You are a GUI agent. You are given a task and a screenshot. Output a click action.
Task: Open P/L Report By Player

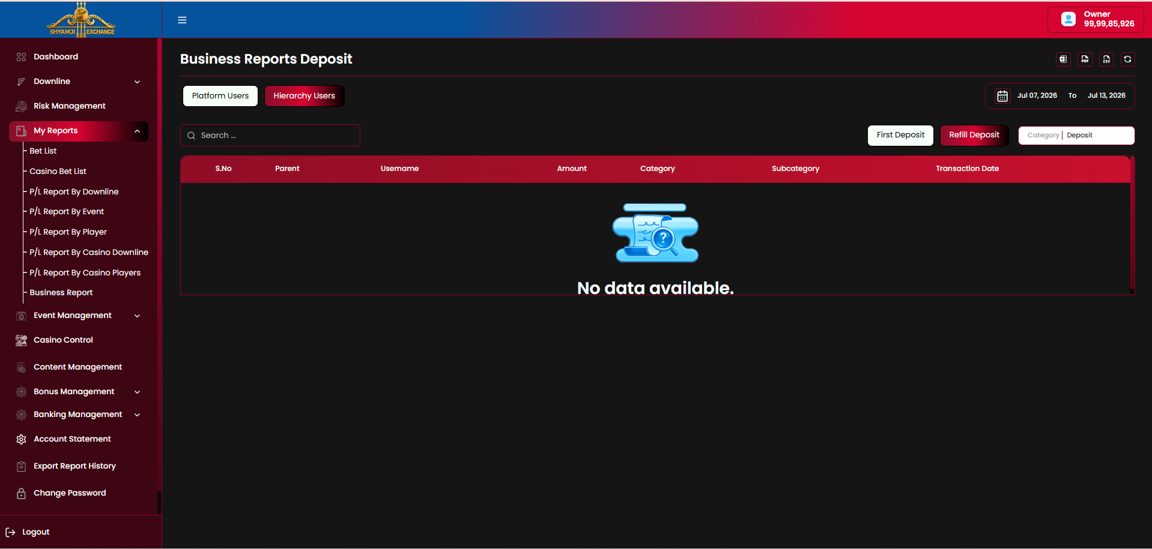click(x=68, y=232)
